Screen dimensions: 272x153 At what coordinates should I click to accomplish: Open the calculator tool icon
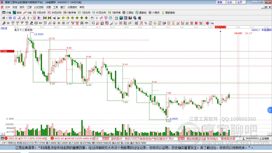pos(121,18)
